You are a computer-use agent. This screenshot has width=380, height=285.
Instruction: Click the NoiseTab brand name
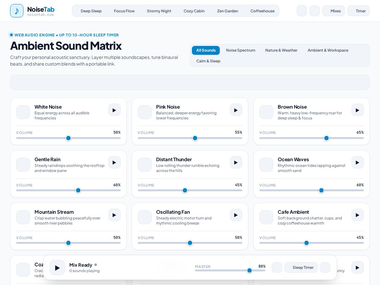click(41, 9)
